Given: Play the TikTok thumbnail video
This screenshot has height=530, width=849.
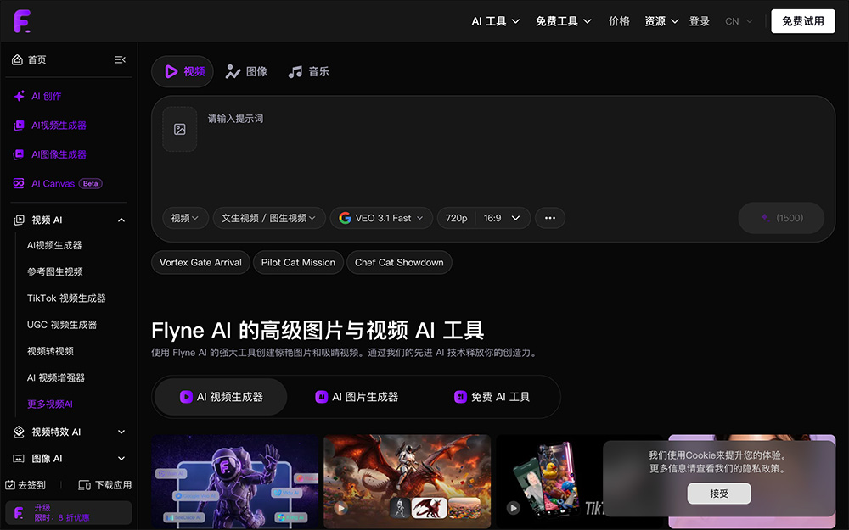Looking at the screenshot, I should 514,508.
